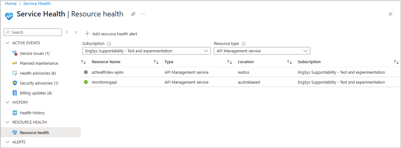Collapse the ACTIVE EVENTS section
401x148 pixels.
pos(7,43)
